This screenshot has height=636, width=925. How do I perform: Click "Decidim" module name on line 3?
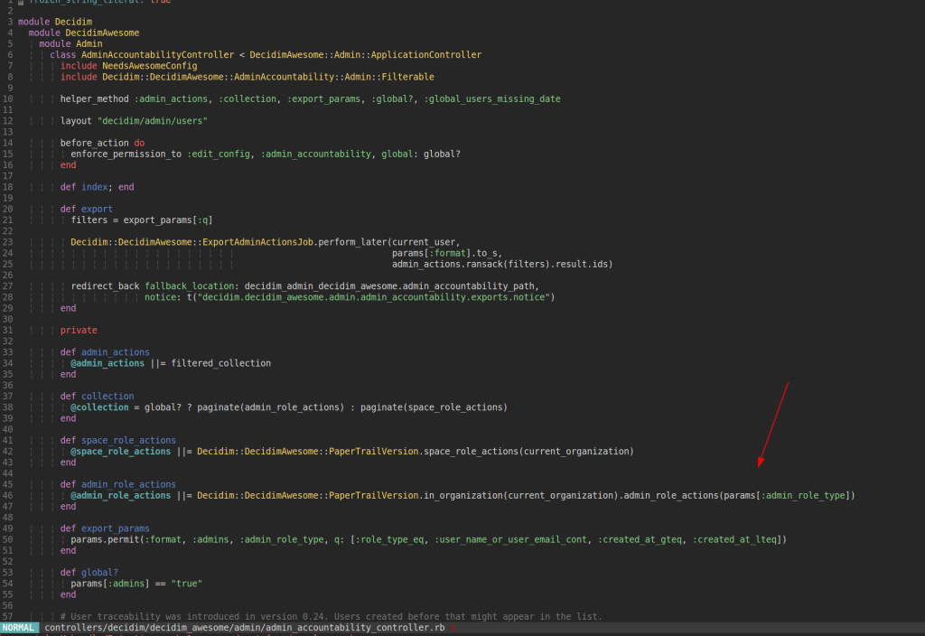(73, 22)
